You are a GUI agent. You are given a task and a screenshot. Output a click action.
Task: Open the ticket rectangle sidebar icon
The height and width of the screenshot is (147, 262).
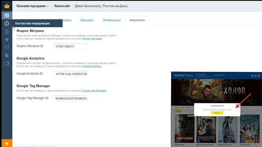pos(7,47)
